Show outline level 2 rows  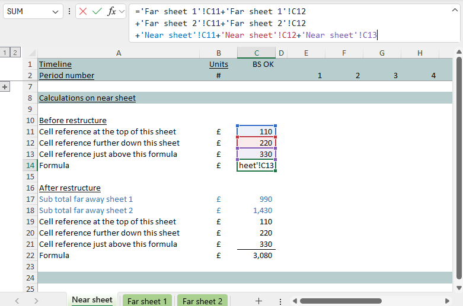[x=15, y=53]
